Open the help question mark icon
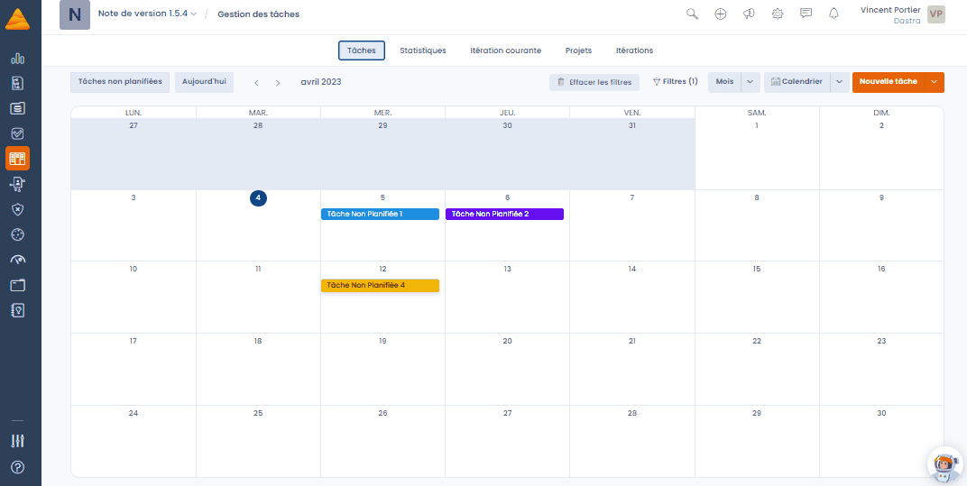Screen dimensions: 967x486 (x=18, y=467)
